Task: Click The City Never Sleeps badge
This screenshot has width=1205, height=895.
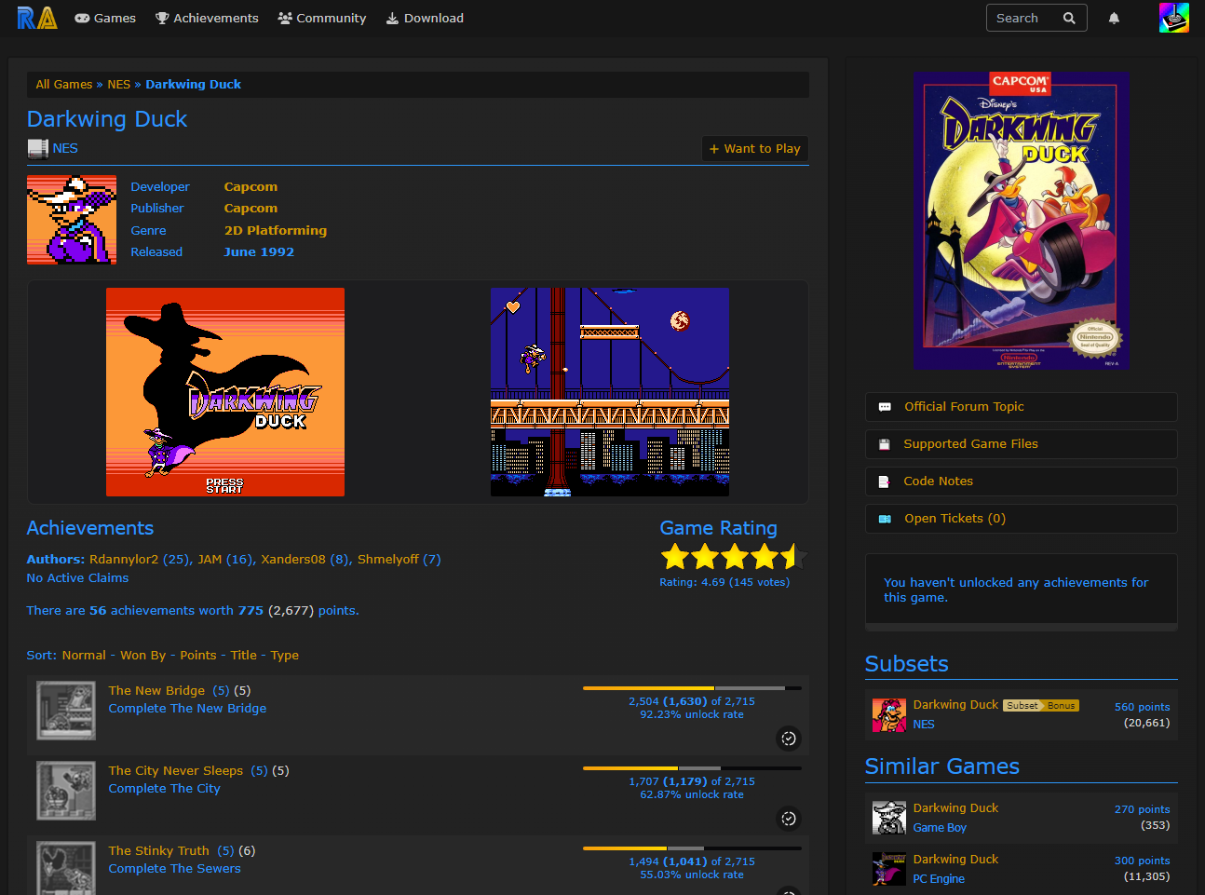Action: pos(66,791)
